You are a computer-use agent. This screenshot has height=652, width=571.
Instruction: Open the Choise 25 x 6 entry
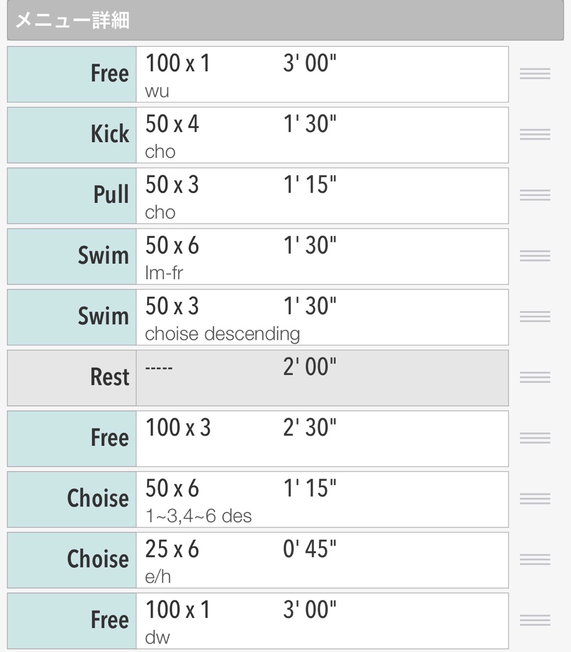click(x=258, y=560)
